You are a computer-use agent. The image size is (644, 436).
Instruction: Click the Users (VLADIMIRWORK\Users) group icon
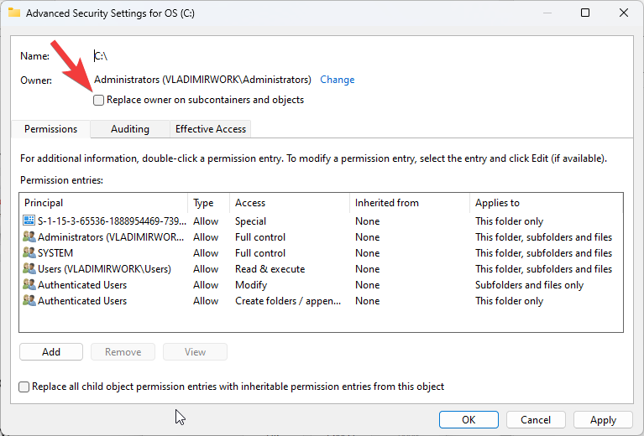(x=29, y=269)
